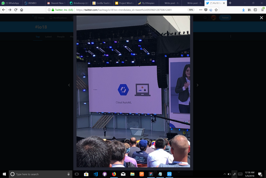Click the Type here to search box

[40, 174]
